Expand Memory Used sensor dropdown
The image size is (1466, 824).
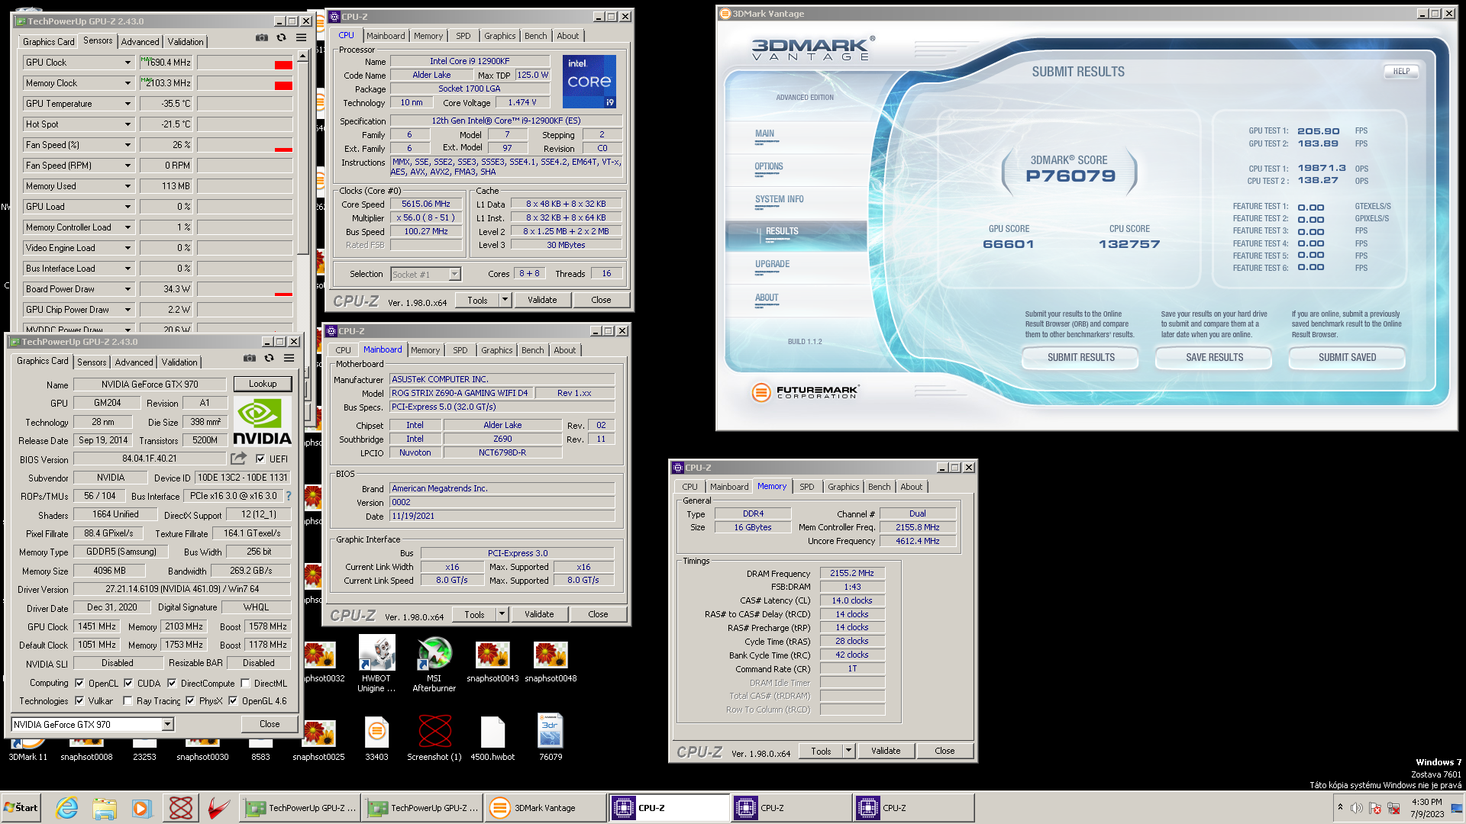(x=128, y=186)
